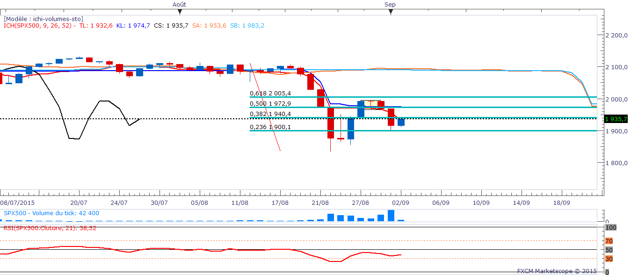This screenshot has width=631, height=275.
Task: Click the 30/07 date axis label
Action: 160,203
